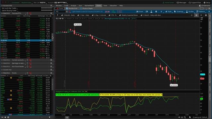Click pin icon left of quick charts

click(57, 15)
